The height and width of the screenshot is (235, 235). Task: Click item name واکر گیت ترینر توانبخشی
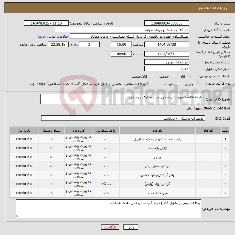(157, 175)
